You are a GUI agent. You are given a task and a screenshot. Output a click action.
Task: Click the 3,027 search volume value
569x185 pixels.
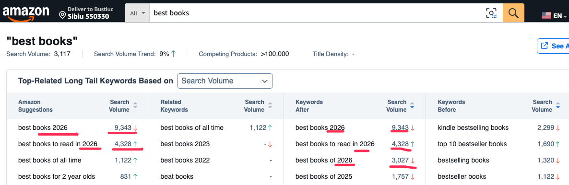pos(401,160)
